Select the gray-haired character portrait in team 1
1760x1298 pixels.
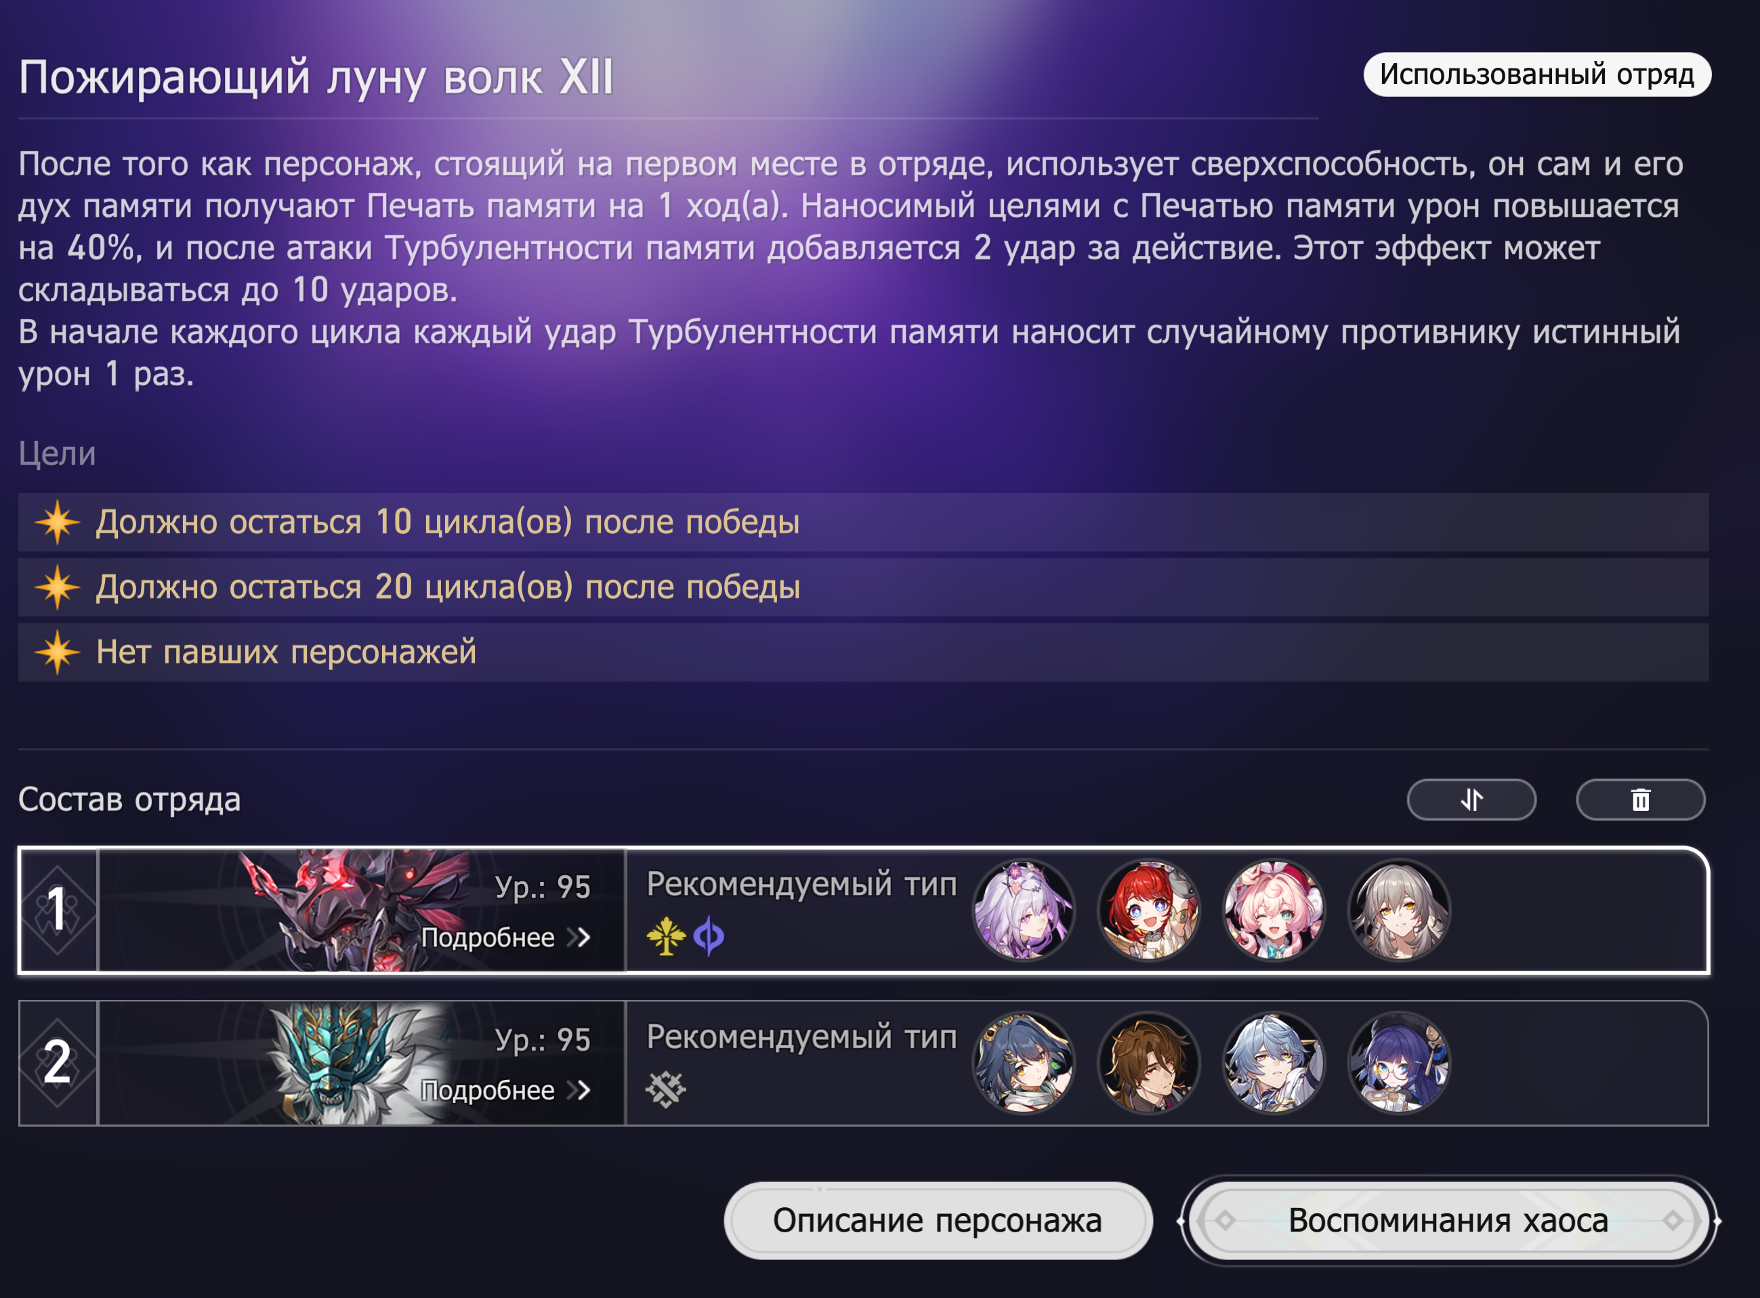[x=1400, y=910]
